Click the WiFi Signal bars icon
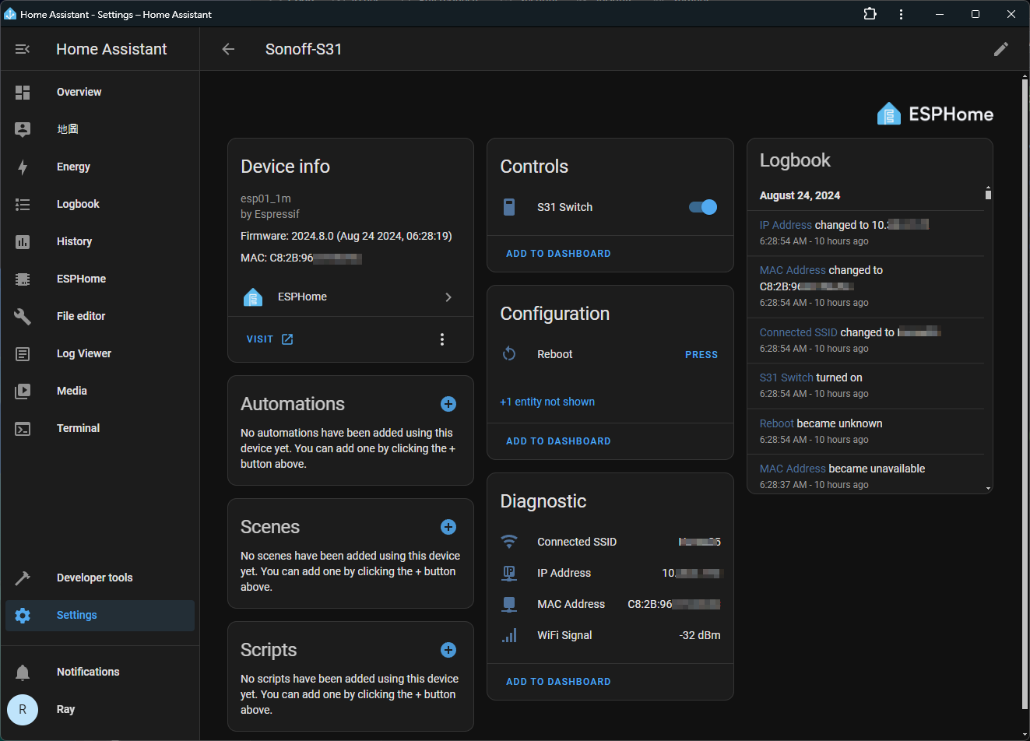1030x741 pixels. tap(509, 635)
